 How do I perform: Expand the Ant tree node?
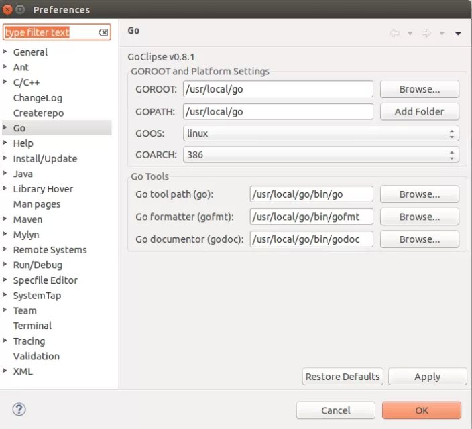[5, 66]
